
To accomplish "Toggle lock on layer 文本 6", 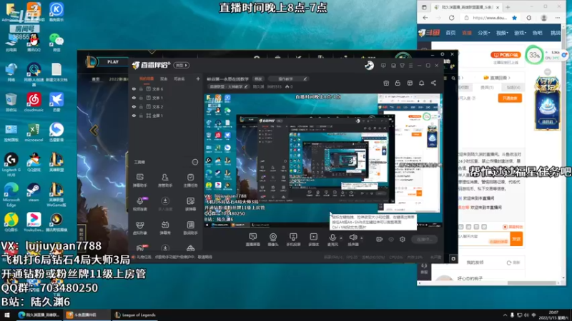I will coord(141,88).
